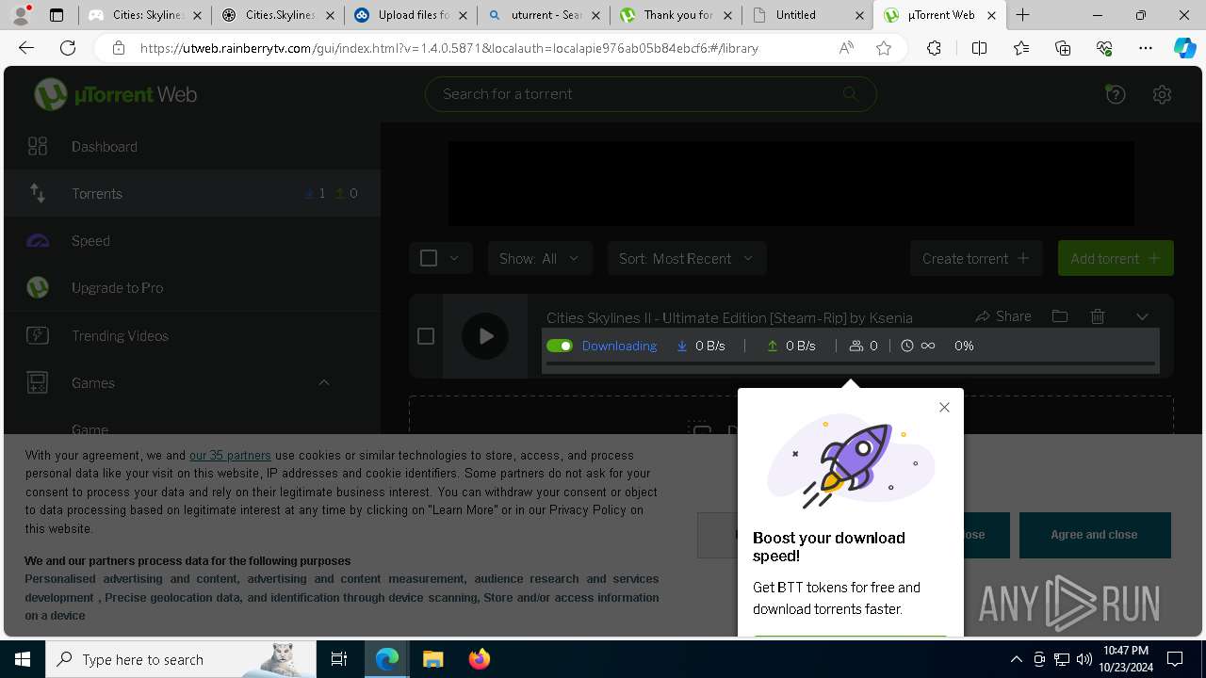Open the Windows Start menu
This screenshot has height=678, width=1206.
(x=23, y=659)
